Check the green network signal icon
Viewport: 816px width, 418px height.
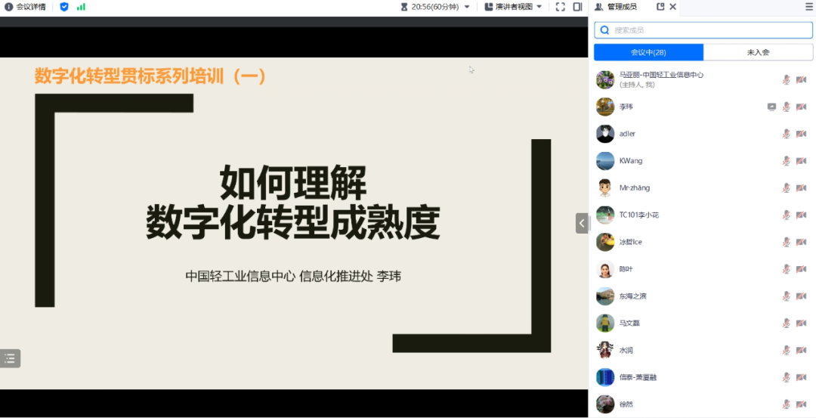point(81,7)
